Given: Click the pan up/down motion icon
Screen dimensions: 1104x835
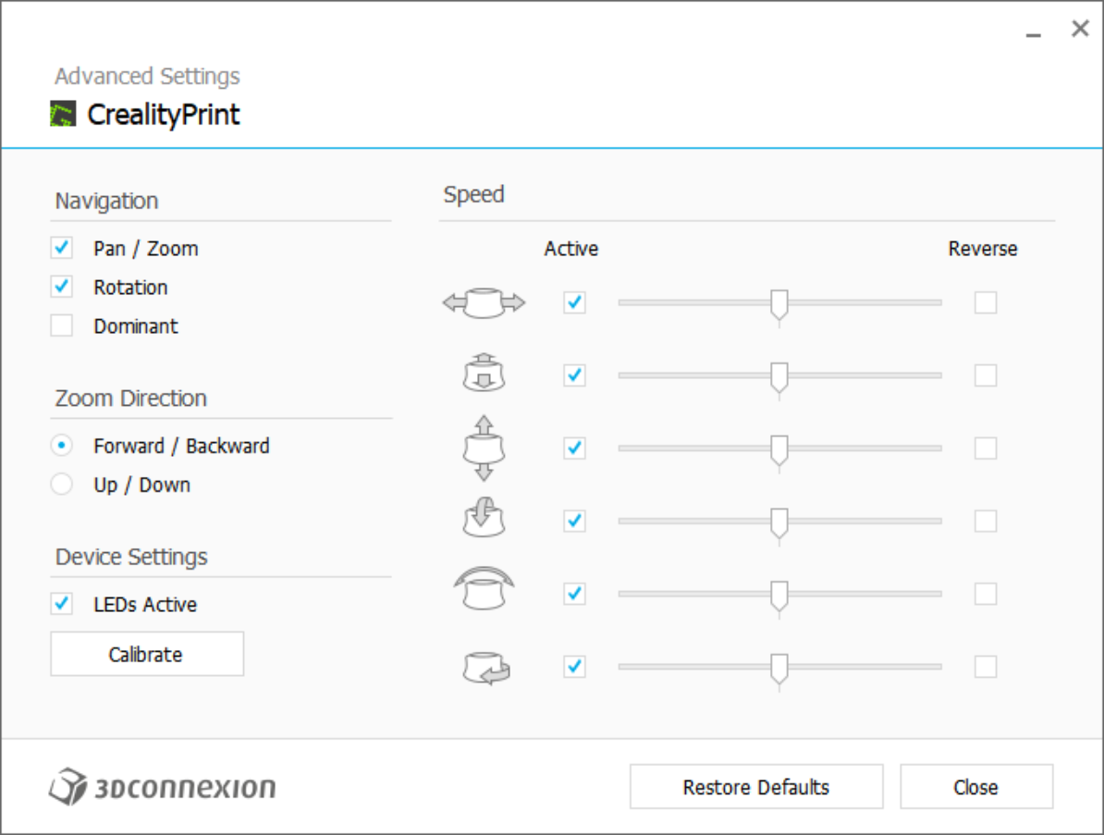Looking at the screenshot, I should coord(484,448).
